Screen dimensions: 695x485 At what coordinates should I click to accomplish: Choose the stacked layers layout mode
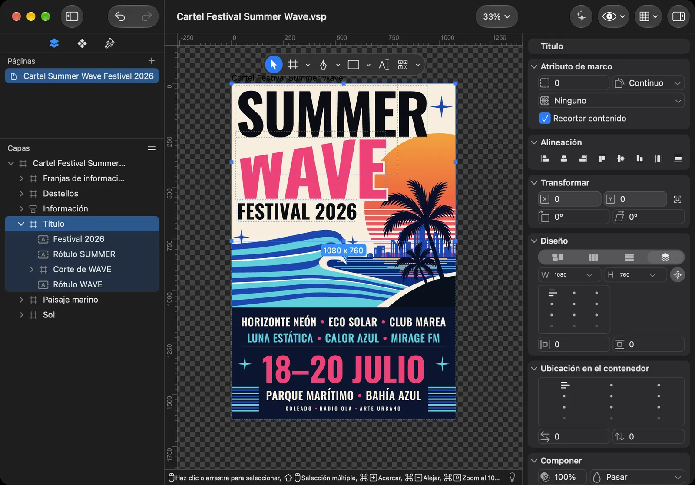point(665,257)
